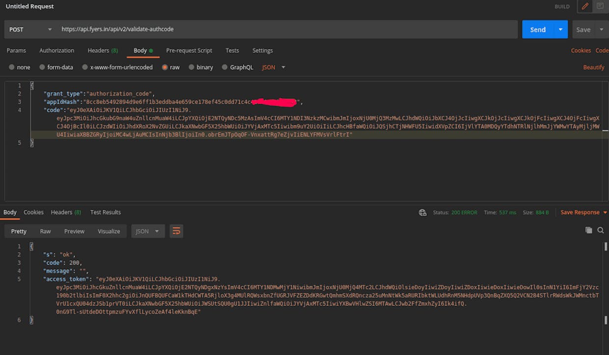The width and height of the screenshot is (609, 355).
Task: Open the POST method dropdown
Action: click(x=30, y=29)
